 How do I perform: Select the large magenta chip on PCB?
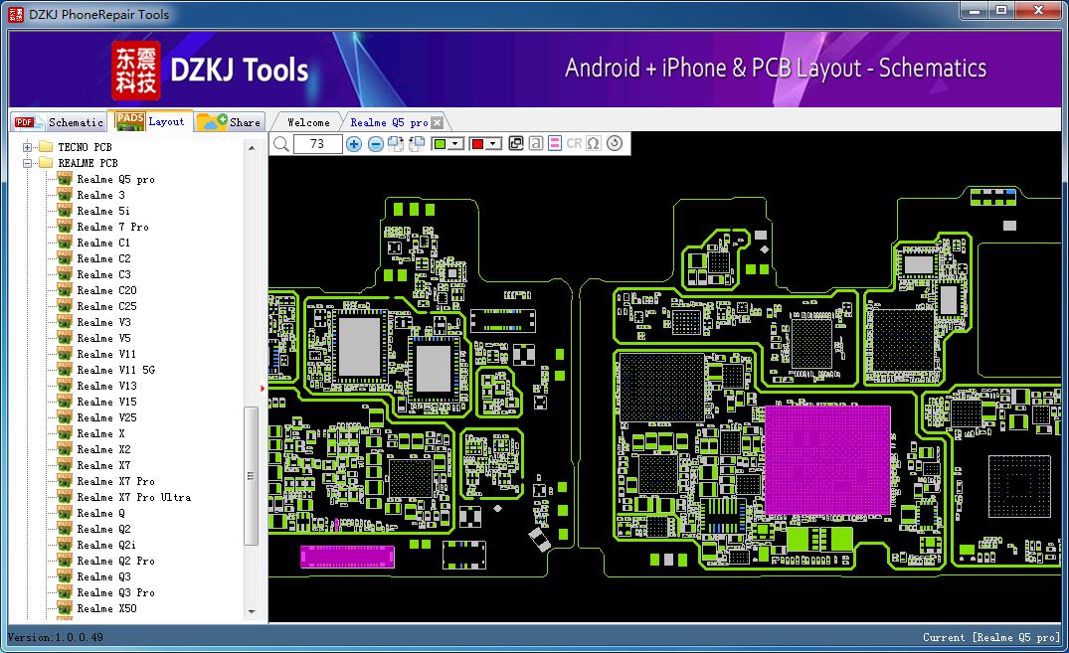[827, 460]
